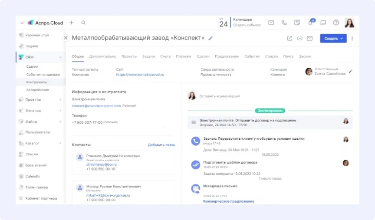Expand the Каталог sidebar section arrow
The image size is (375, 220).
60,143
